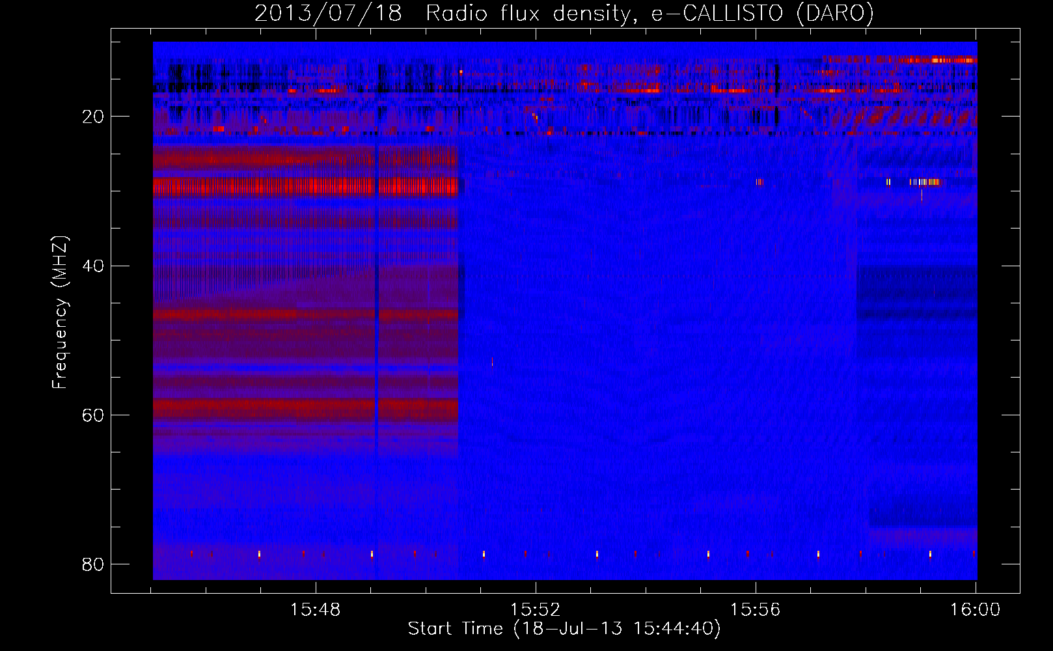The image size is (1053, 651).
Task: Click the 16:00 time tick label
Action: pyautogui.click(x=975, y=609)
